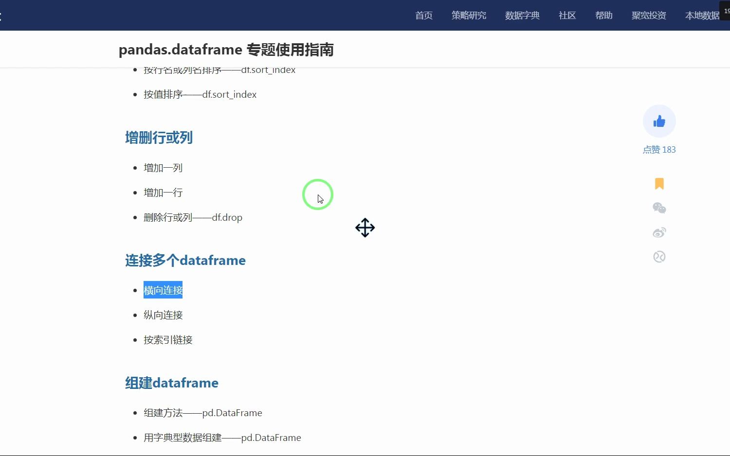
Task: Click the 增加一列 list item
Action: point(163,168)
